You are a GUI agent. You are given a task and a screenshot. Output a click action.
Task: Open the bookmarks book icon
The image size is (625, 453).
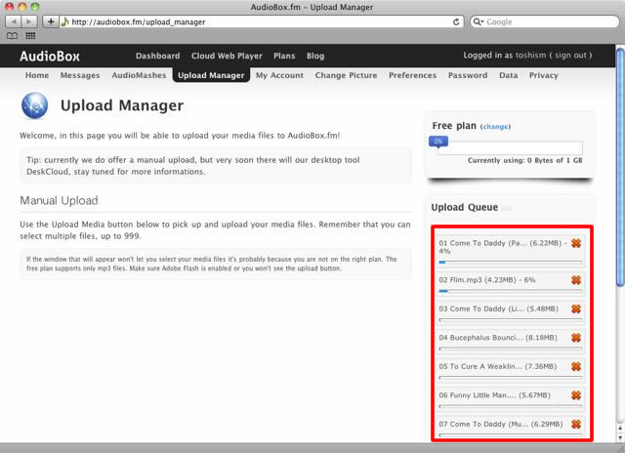tap(13, 36)
